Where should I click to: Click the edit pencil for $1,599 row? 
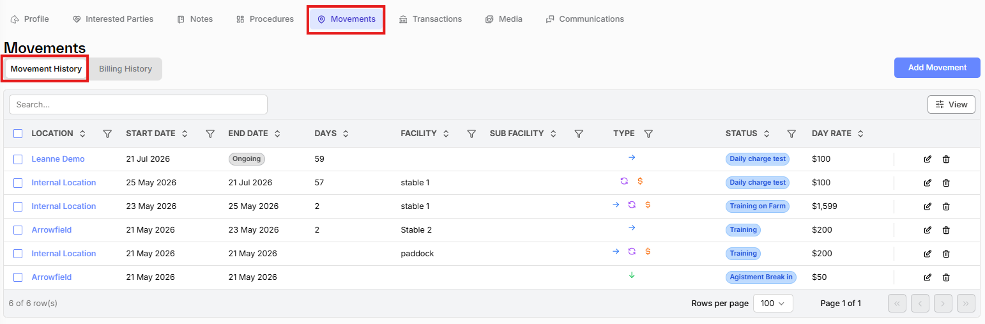(x=928, y=206)
